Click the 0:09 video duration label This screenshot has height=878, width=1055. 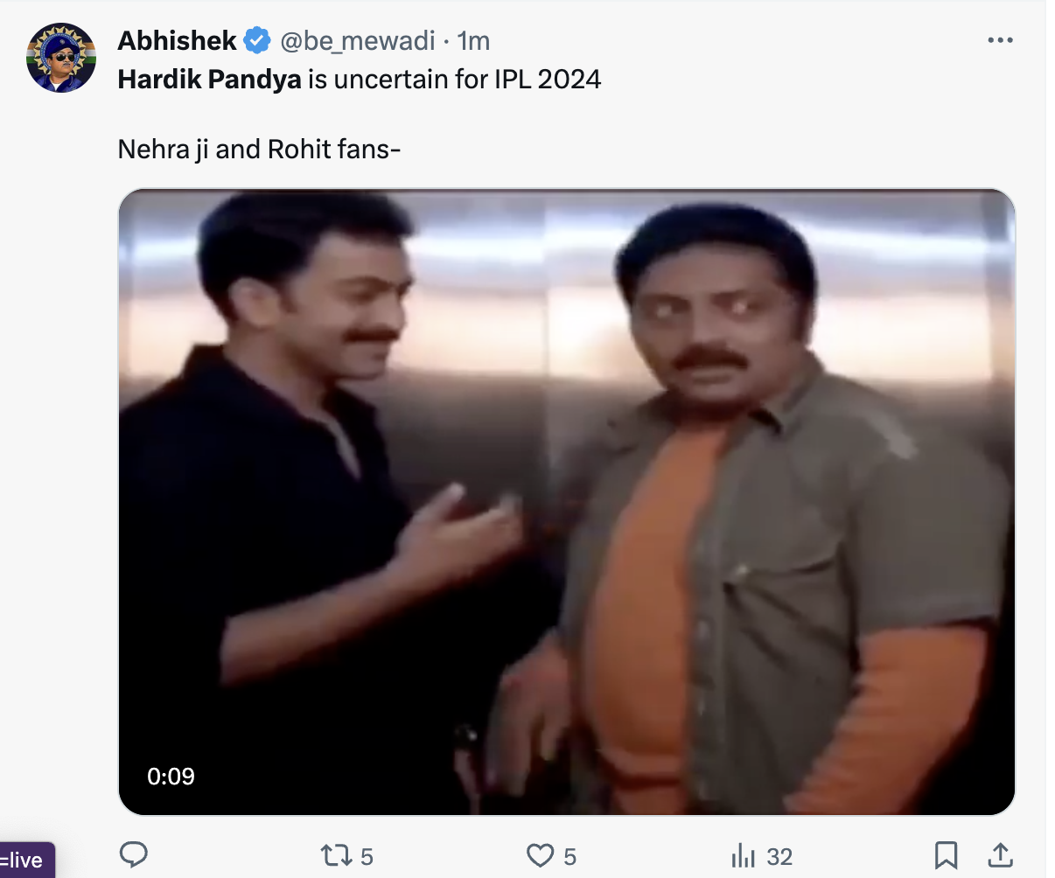coord(171,777)
